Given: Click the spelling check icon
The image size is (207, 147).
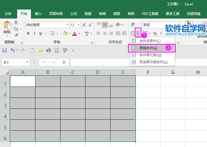Looking at the screenshot, I should pos(65,50).
